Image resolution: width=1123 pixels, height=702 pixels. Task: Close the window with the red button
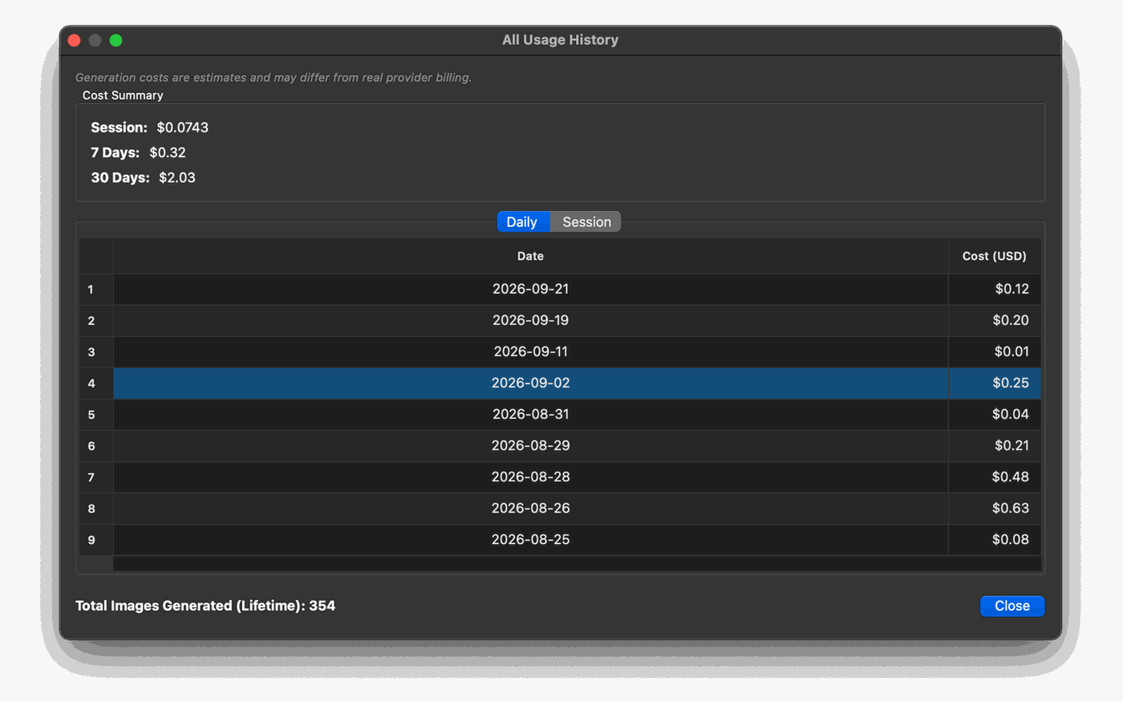tap(75, 40)
